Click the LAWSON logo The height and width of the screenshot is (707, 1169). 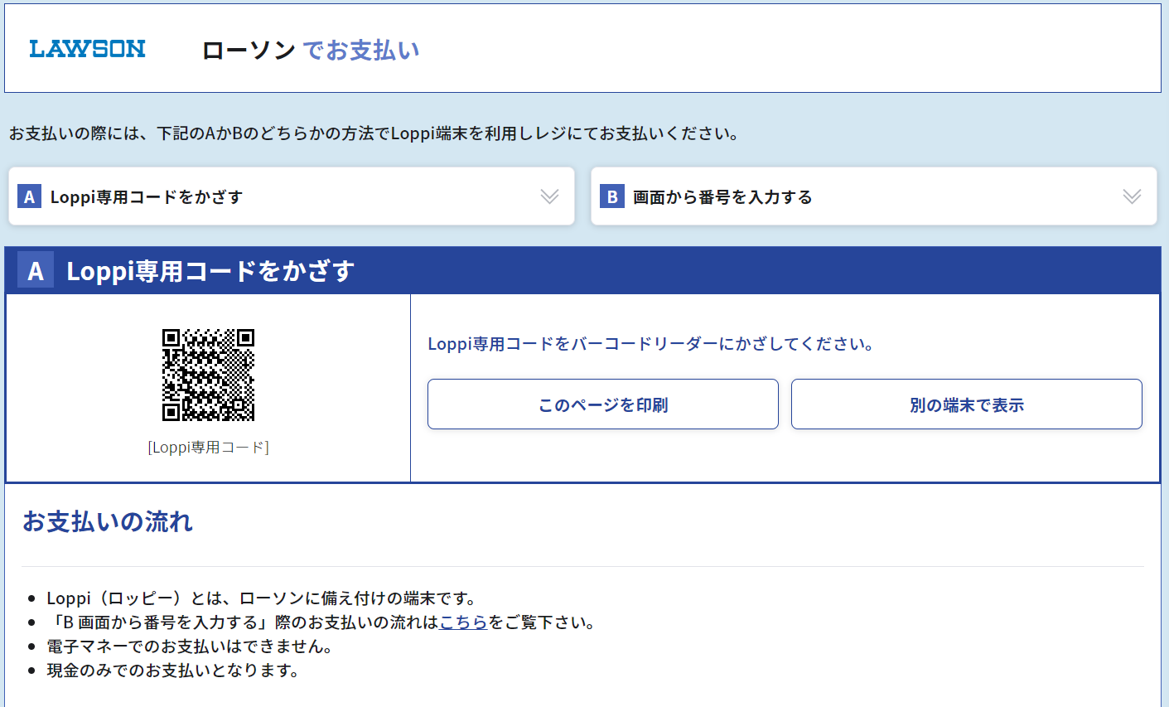point(87,49)
